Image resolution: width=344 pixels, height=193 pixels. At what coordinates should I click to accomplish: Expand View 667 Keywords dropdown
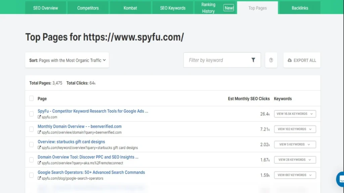[295, 175]
